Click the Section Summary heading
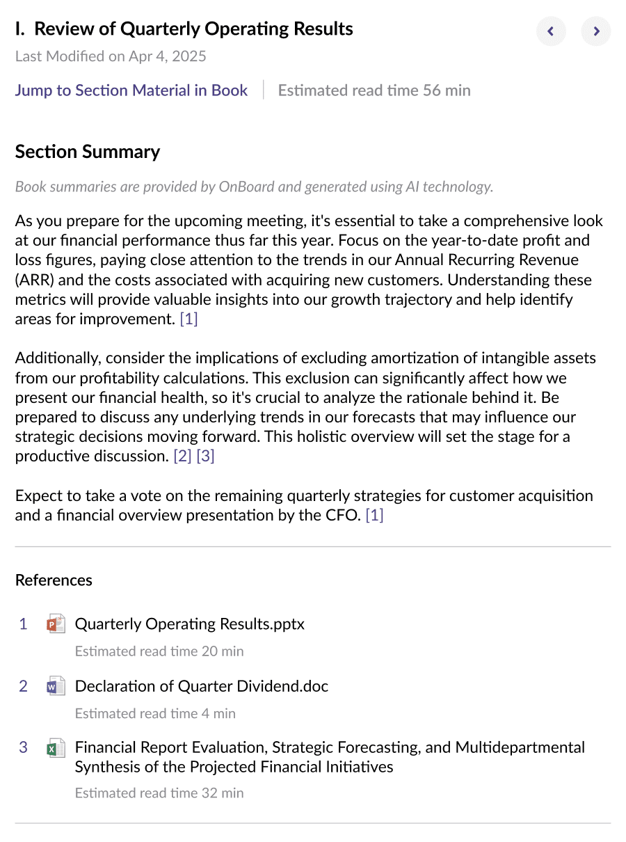The width and height of the screenshot is (626, 842). [x=88, y=152]
